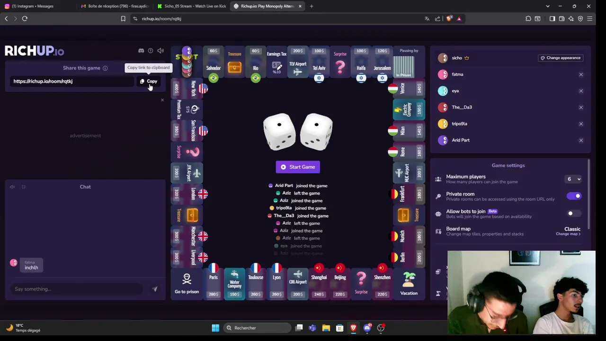Click the eya player avatar
Image resolution: width=606 pixels, height=341 pixels.
pyautogui.click(x=443, y=91)
